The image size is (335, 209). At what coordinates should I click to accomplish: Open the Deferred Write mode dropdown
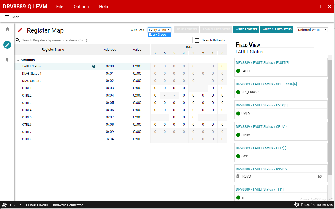point(312,30)
